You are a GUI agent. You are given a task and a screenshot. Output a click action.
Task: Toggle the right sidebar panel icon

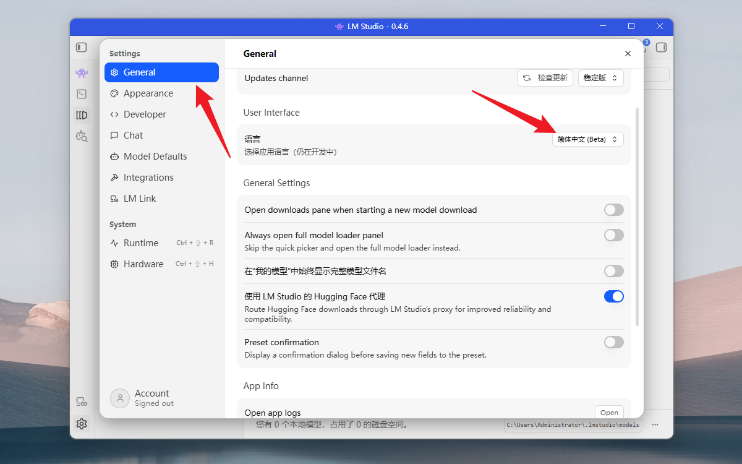click(x=661, y=47)
